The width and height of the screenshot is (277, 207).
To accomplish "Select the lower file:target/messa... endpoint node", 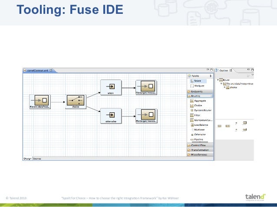I will [146, 116].
